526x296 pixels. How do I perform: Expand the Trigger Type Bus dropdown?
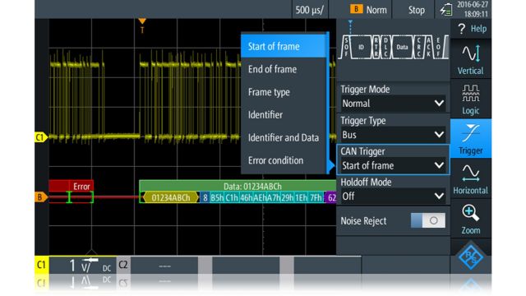point(393,135)
